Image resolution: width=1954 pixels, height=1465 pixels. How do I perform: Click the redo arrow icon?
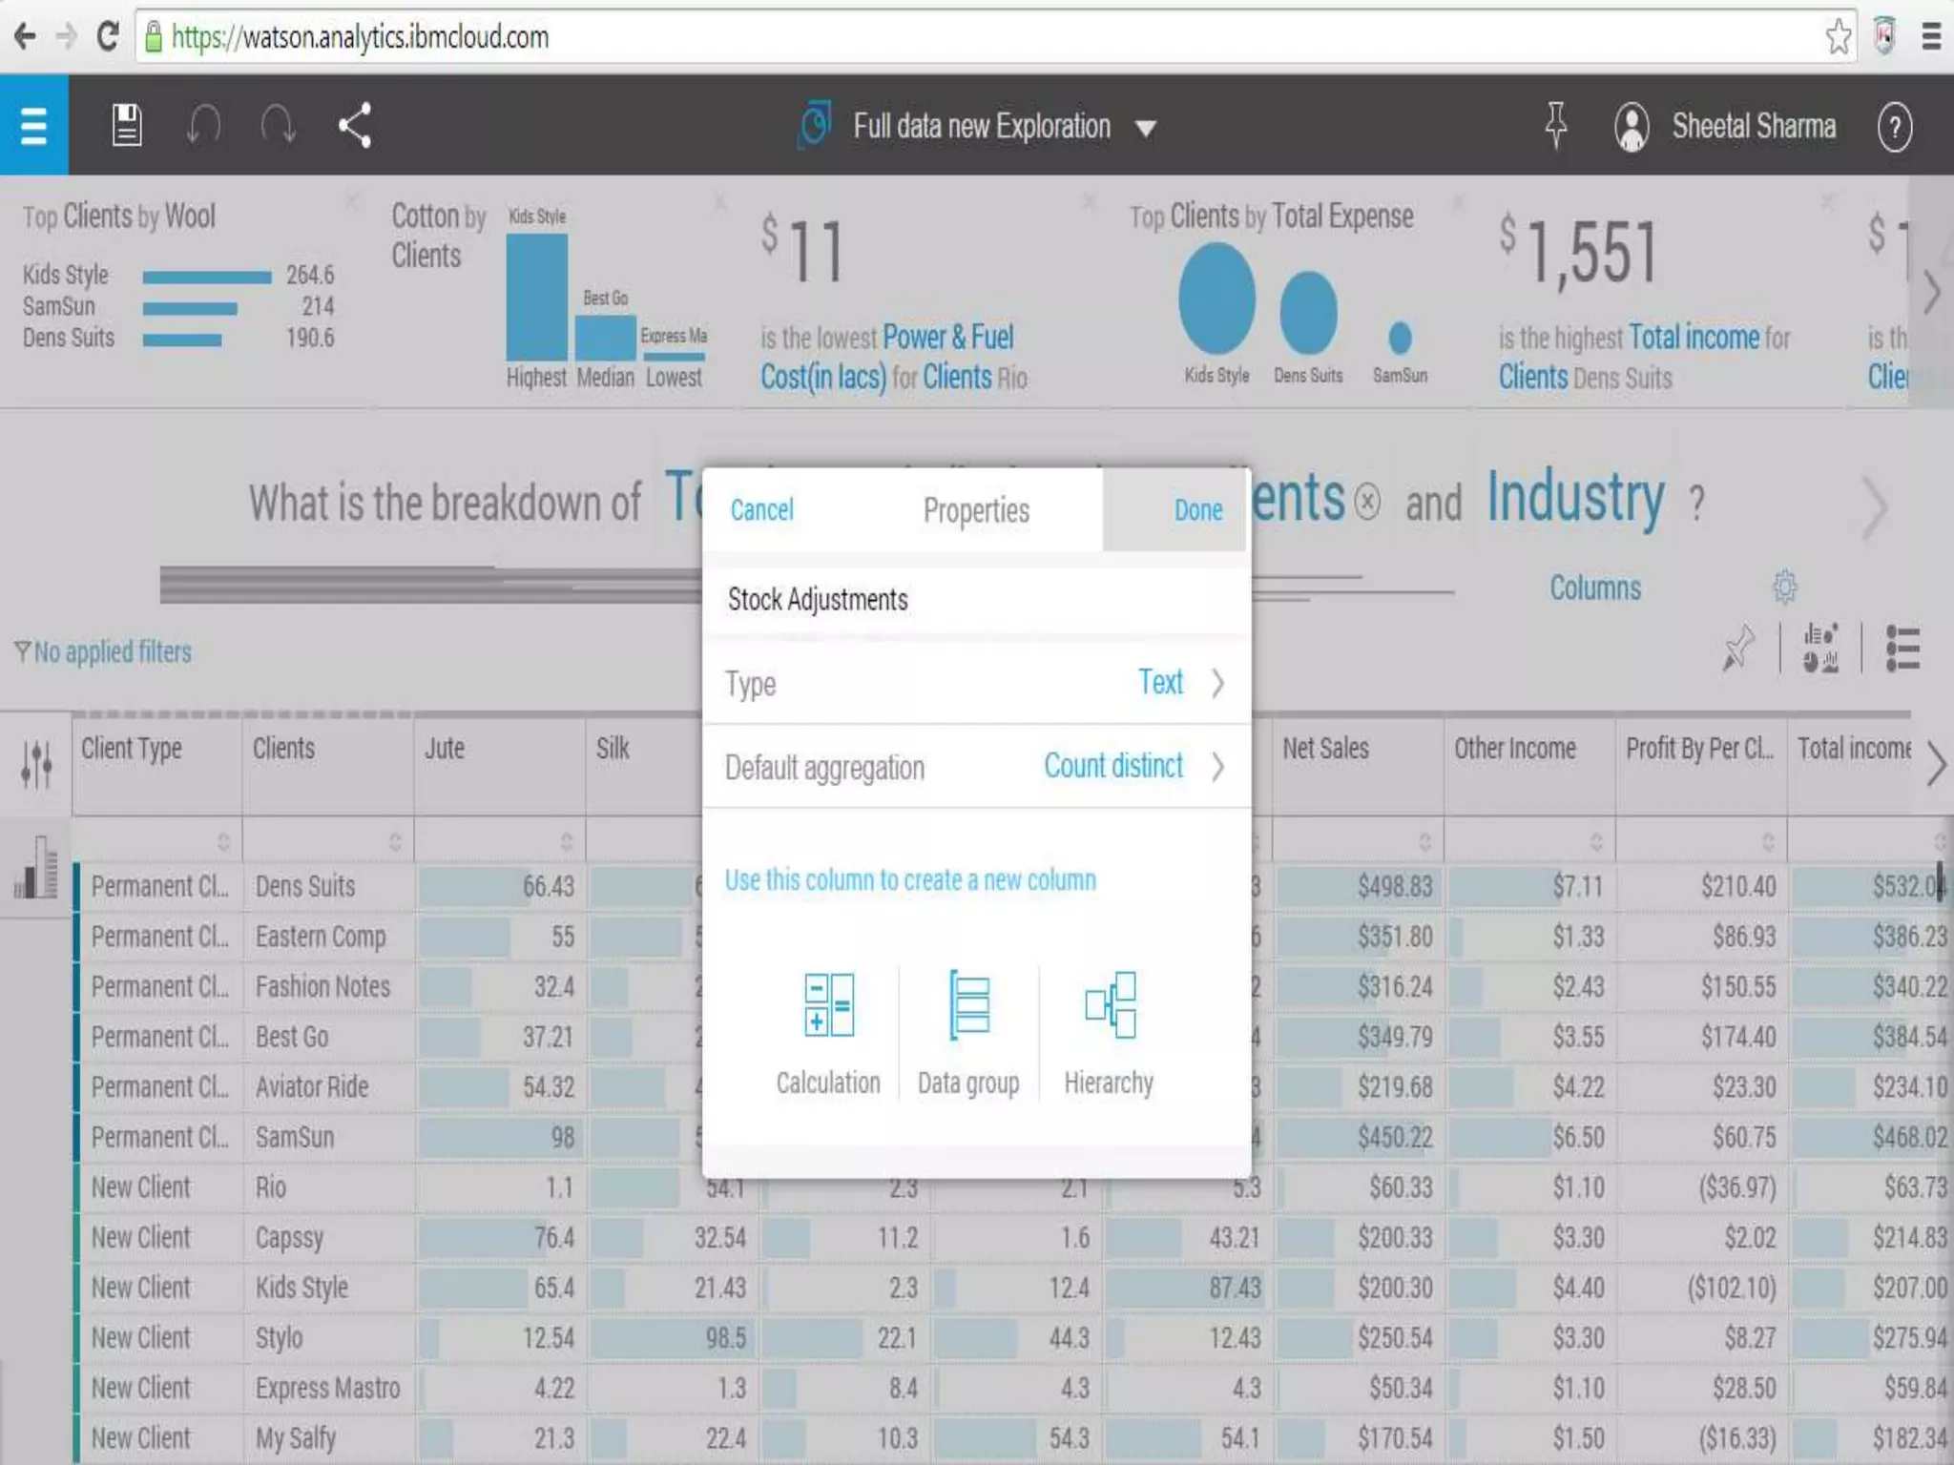(278, 125)
